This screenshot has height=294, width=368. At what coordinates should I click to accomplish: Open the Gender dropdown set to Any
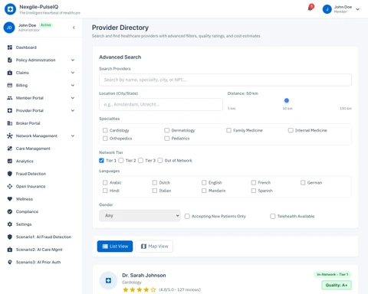pyautogui.click(x=140, y=216)
